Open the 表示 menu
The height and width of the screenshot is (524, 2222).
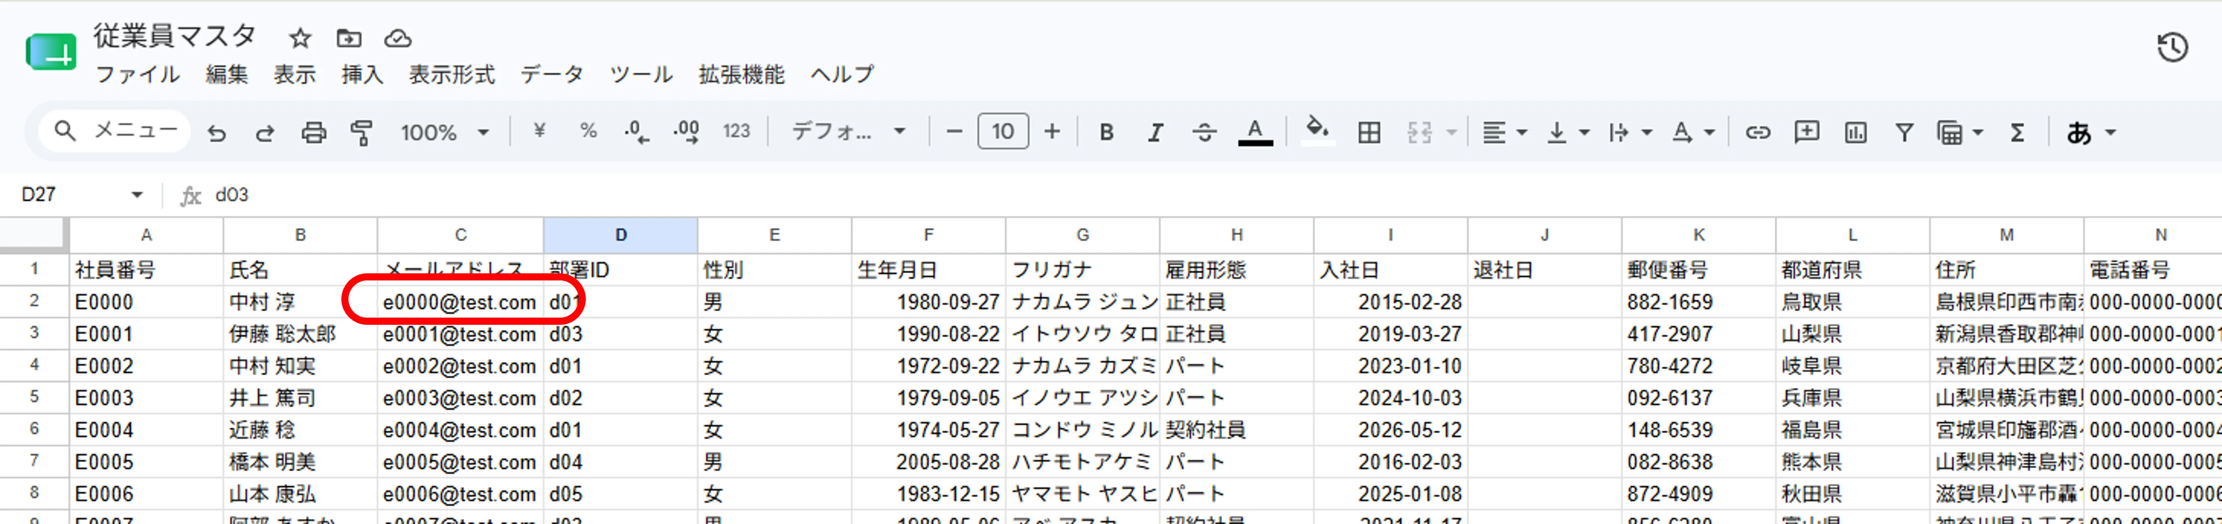(x=294, y=74)
